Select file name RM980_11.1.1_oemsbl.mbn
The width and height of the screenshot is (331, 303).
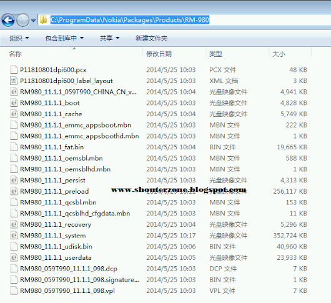point(61,158)
